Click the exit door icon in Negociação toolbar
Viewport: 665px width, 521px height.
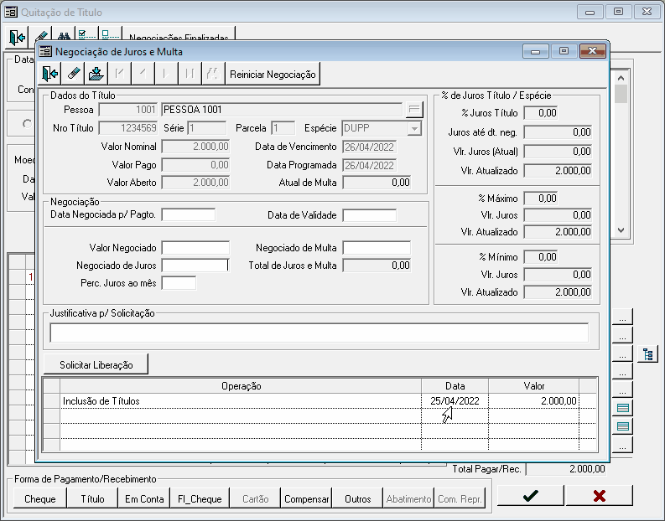(50, 74)
